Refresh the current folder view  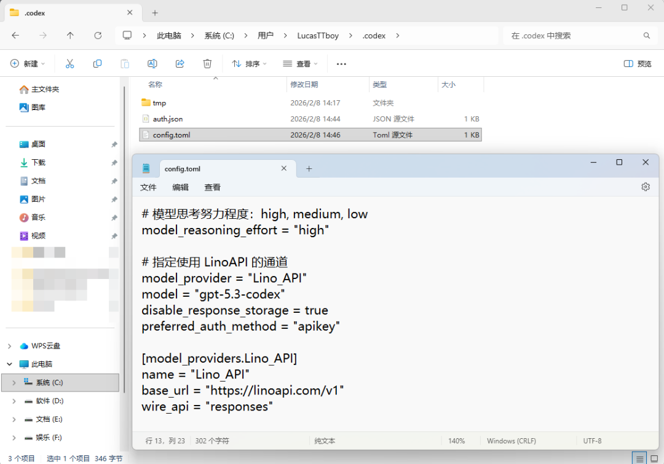pos(98,36)
